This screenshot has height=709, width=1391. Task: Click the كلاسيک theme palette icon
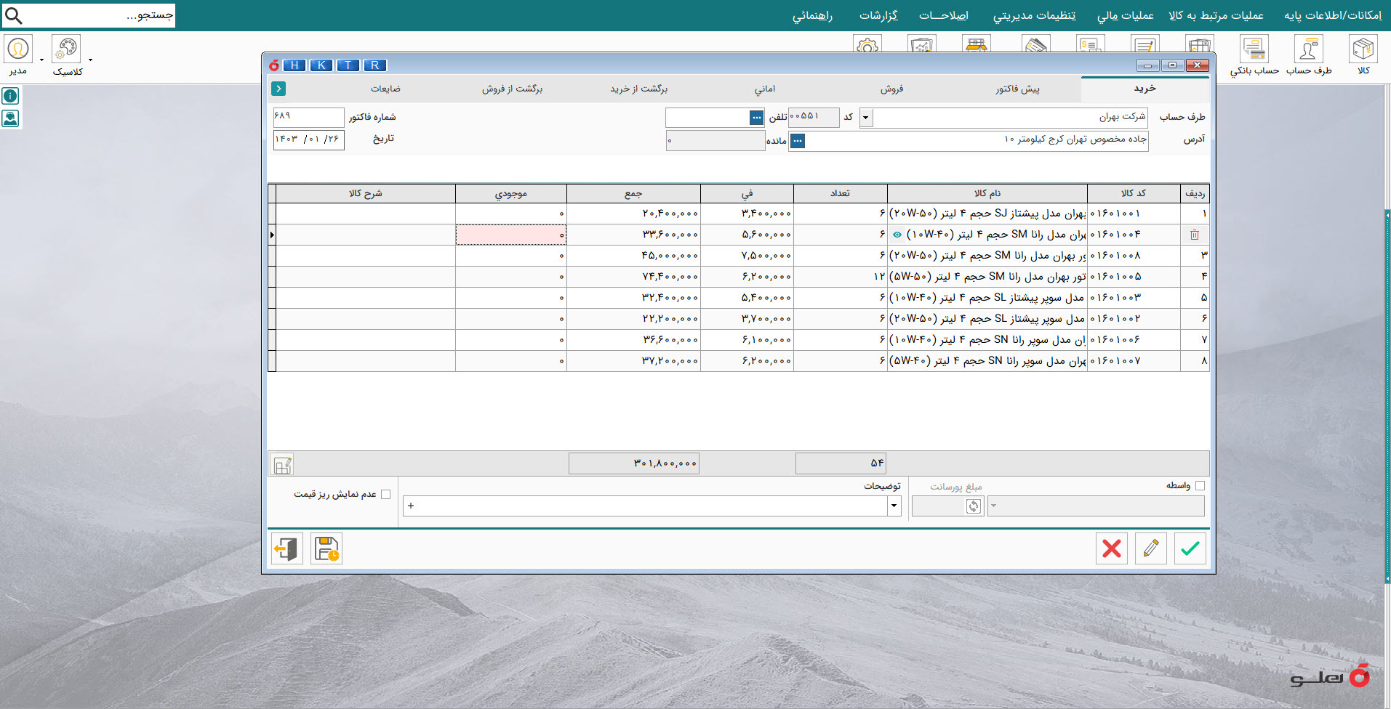[x=66, y=49]
